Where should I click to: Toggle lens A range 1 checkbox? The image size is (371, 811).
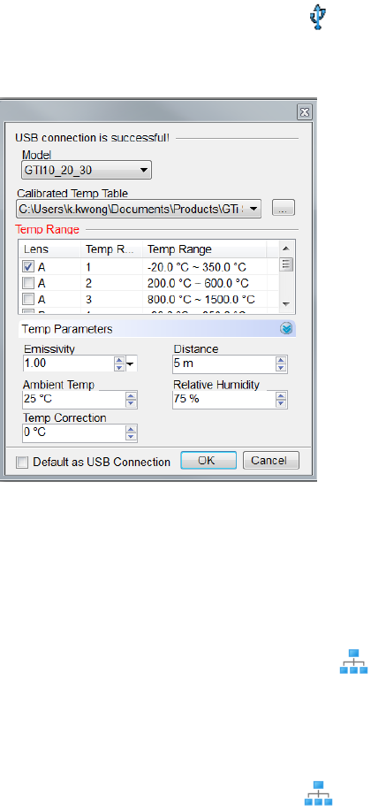pyautogui.click(x=28, y=267)
